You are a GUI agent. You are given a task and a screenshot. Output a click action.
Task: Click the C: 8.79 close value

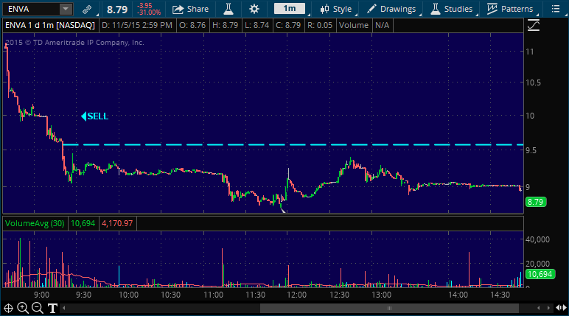point(288,25)
